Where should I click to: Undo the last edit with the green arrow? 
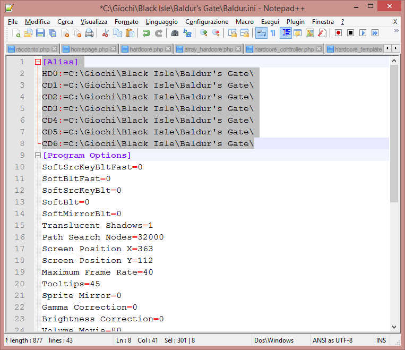coord(146,33)
